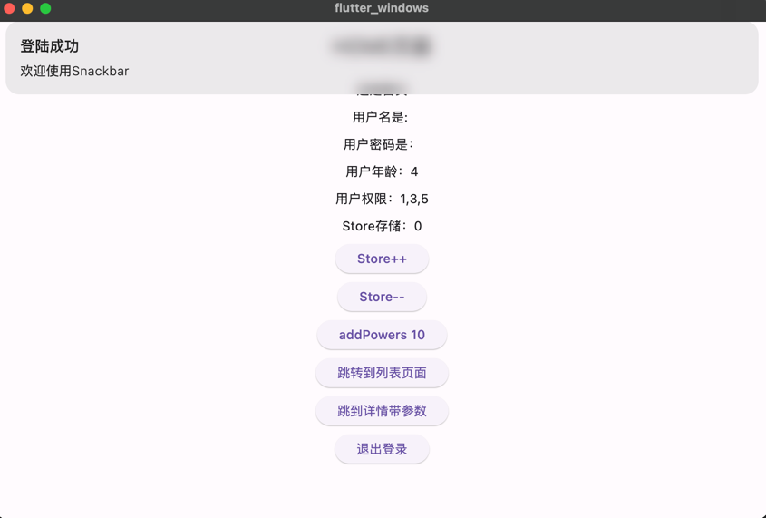Go to details with 跳到详情带参数
This screenshot has height=518, width=766.
(x=382, y=411)
